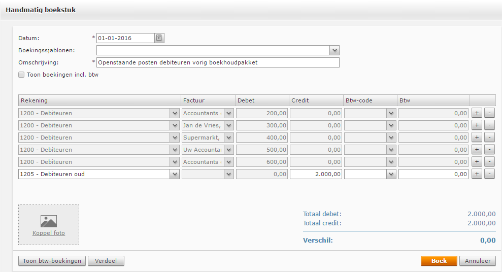
Task: Click the Omschrijving text field
Action: tap(218, 62)
